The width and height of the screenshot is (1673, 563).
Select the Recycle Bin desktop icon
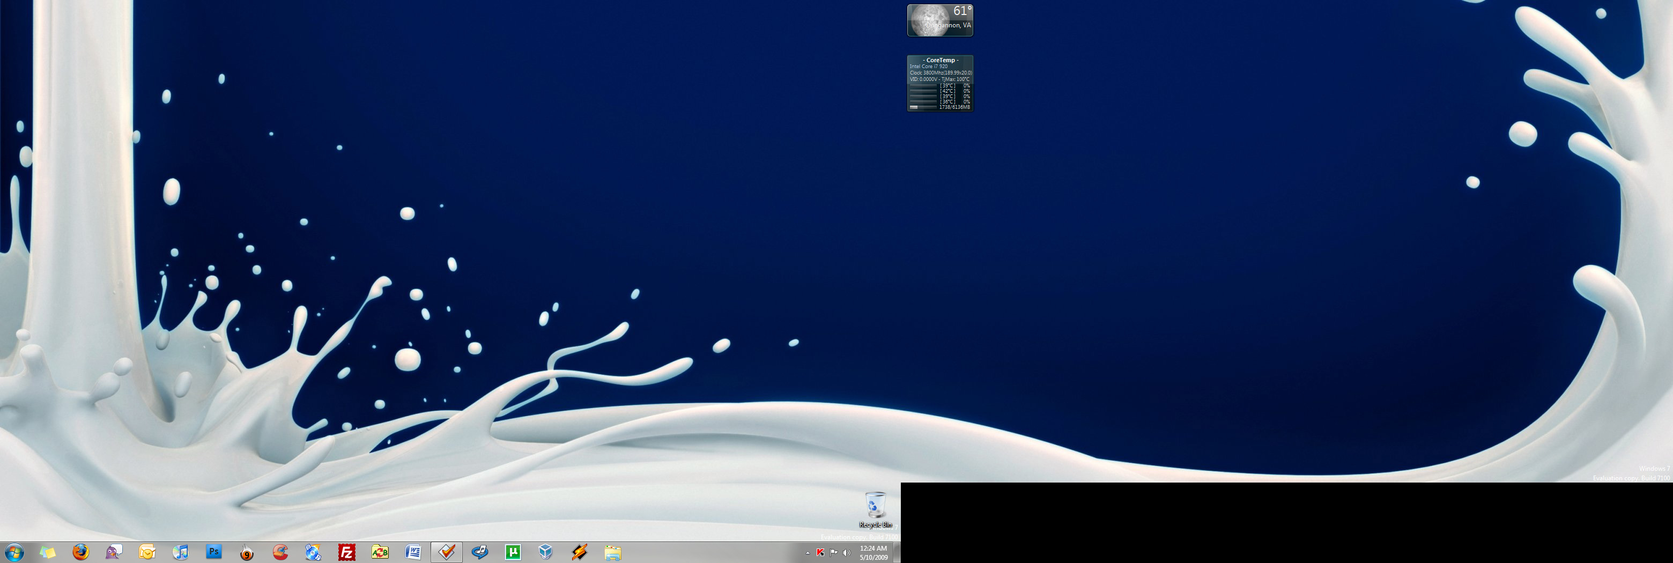[876, 510]
